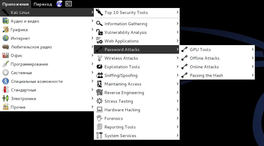264x146 pixels.
Task: Click the globe web browser launcher icon
Action: 59,4
